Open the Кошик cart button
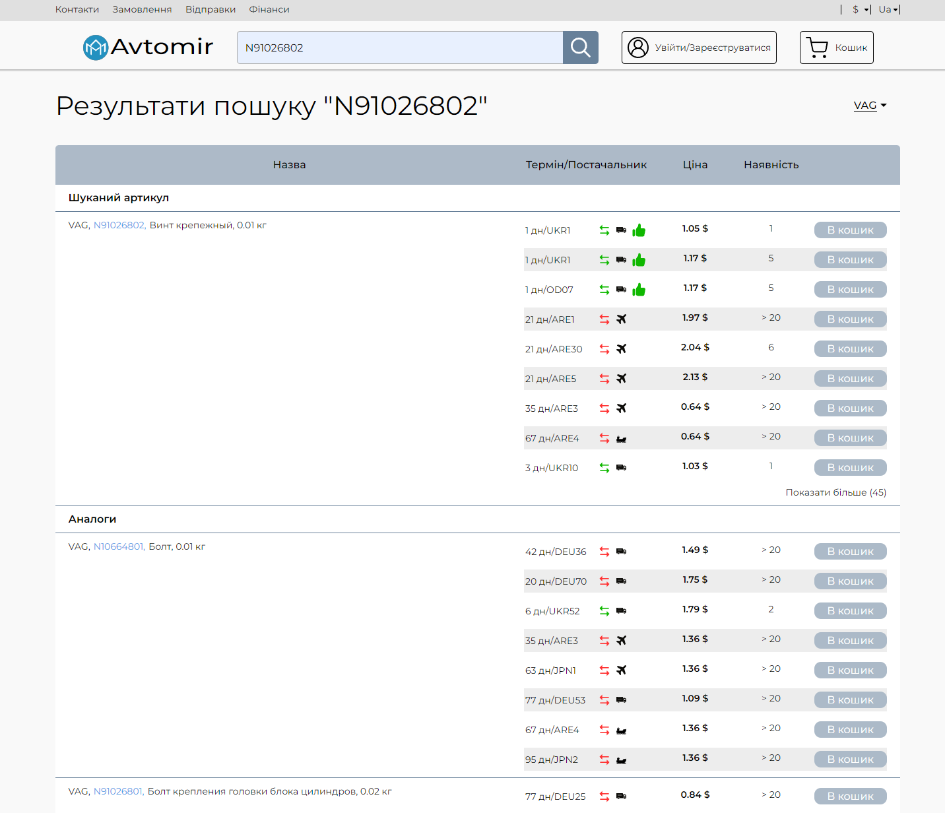The image size is (945, 813). tap(836, 48)
